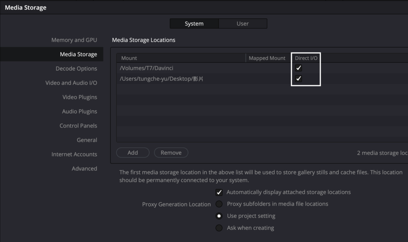Open Internet Accounts settings
408x242 pixels.
(x=74, y=154)
